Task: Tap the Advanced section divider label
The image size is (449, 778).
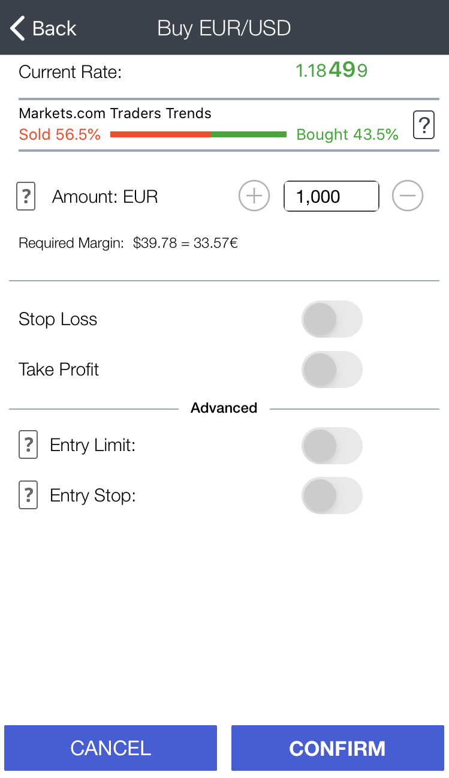Action: (224, 408)
